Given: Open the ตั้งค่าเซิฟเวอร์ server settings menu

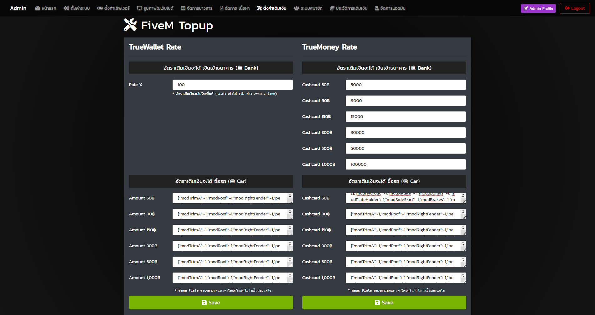Looking at the screenshot, I should click(113, 8).
